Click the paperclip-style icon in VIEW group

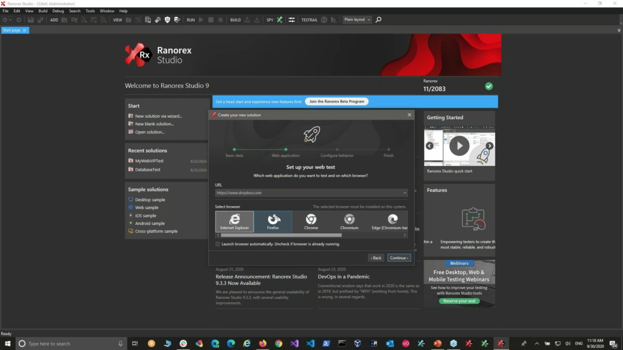pos(158,20)
